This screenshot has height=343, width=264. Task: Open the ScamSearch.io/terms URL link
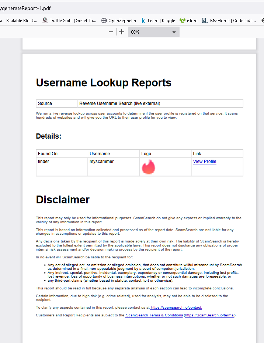(210, 315)
